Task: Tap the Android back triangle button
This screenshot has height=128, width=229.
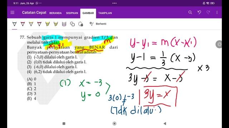Action: click(x=165, y=123)
